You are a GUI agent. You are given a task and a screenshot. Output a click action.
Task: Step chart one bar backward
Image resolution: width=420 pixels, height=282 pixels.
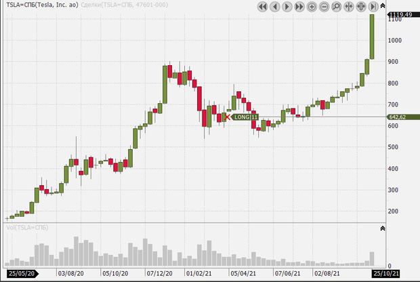[x=275, y=7]
